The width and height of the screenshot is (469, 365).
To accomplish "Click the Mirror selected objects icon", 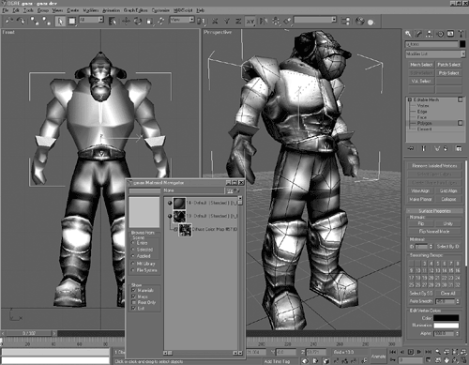I will (264, 22).
